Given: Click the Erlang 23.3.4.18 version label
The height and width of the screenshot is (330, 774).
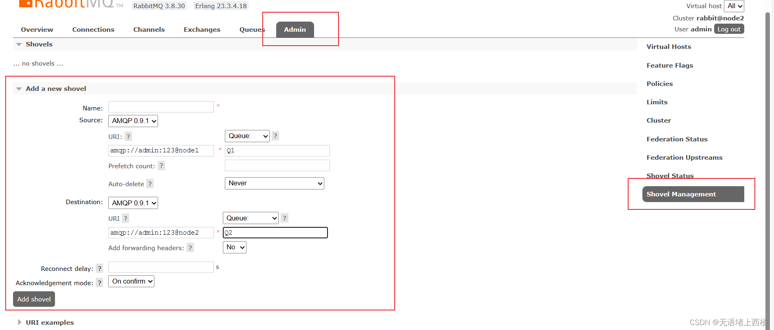Looking at the screenshot, I should click(221, 6).
